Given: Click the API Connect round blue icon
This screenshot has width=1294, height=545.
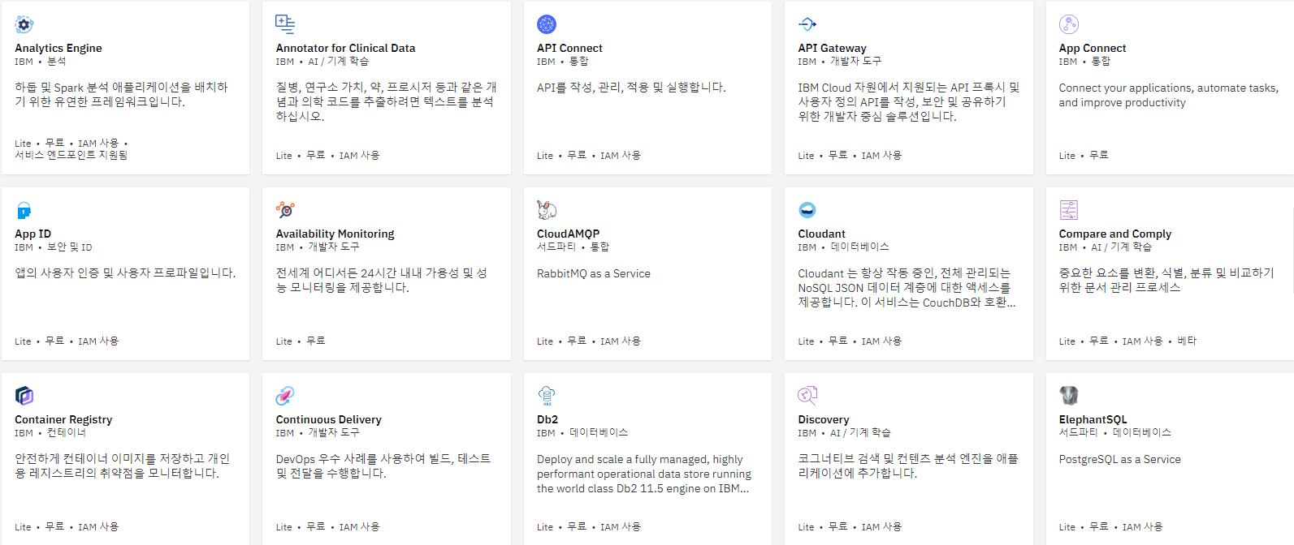Looking at the screenshot, I should click(547, 24).
